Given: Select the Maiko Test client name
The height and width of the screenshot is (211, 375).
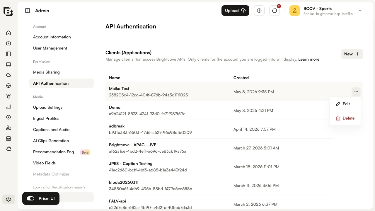Looking at the screenshot, I should (x=119, y=89).
